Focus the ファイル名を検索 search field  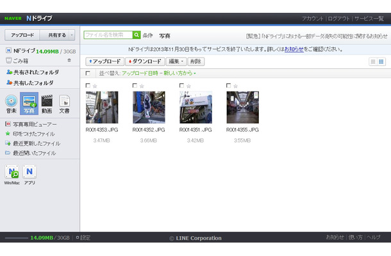click(108, 35)
